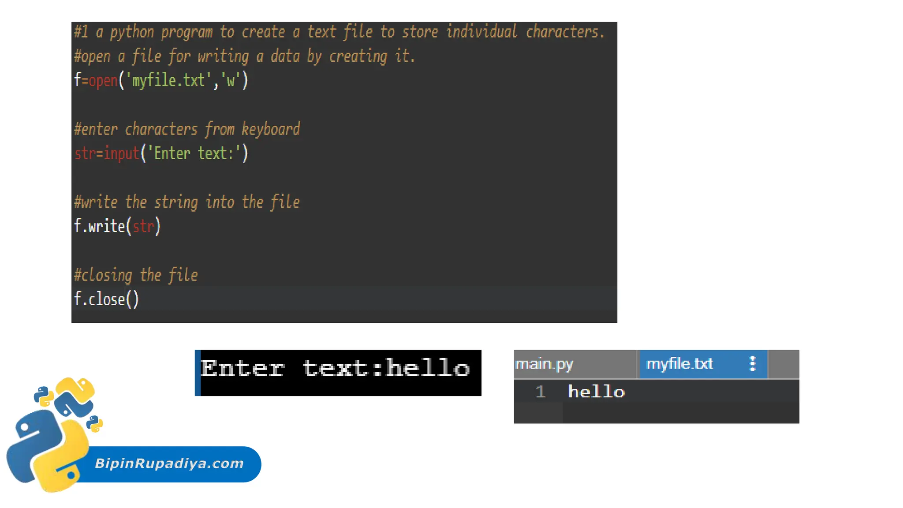Image resolution: width=903 pixels, height=508 pixels.
Task: Click the str=input('Enter text:') line
Action: click(161, 153)
